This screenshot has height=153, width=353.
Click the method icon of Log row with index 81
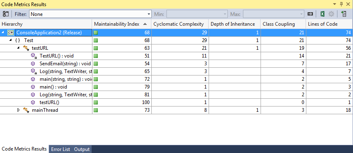(x=33, y=95)
